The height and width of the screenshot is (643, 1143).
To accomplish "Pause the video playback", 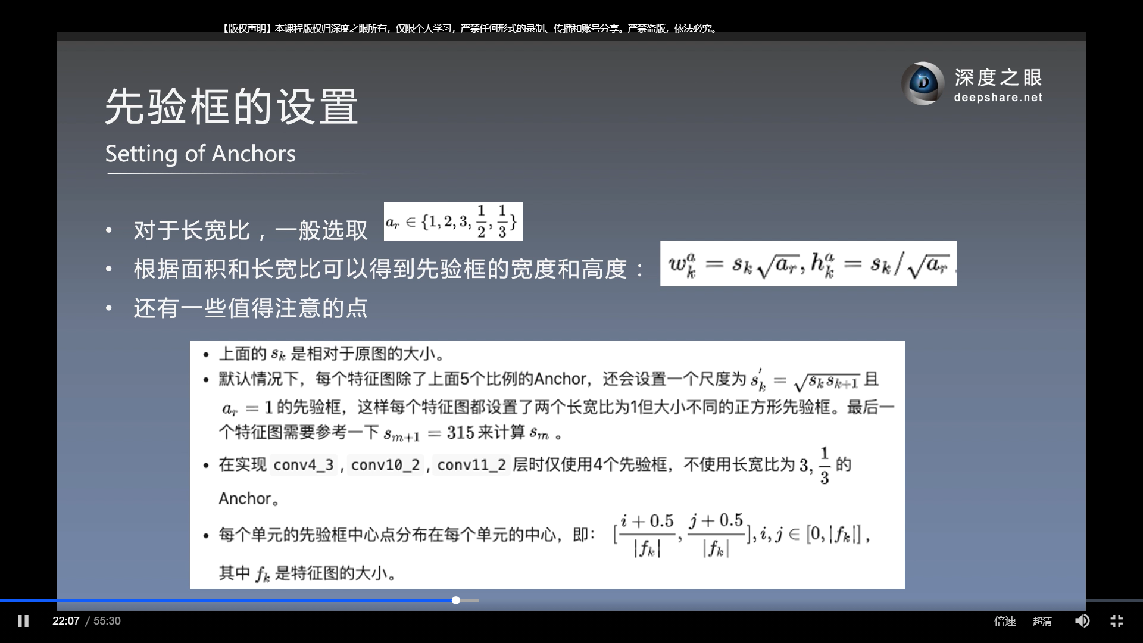I will pyautogui.click(x=23, y=621).
